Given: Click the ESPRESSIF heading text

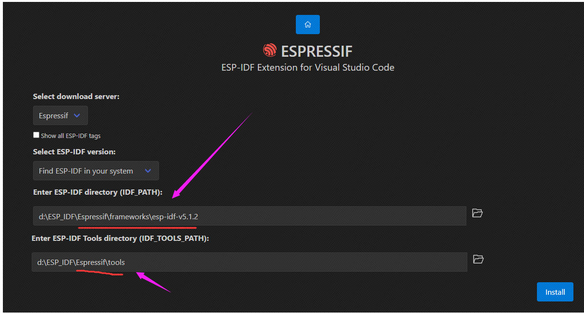Looking at the screenshot, I should (316, 51).
